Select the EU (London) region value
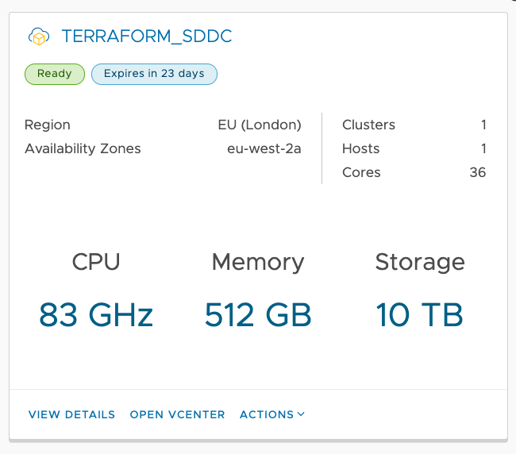 tap(260, 125)
